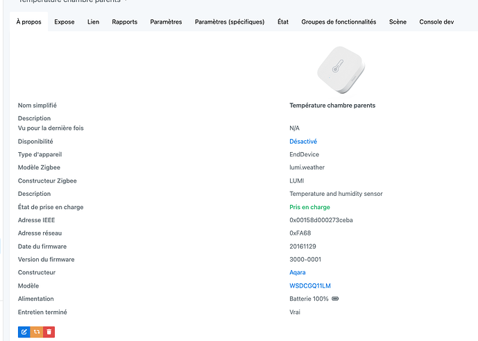Viewport: 478px width, 341px height.
Task: Click the orange reconfigure device icon
Action: pos(37,331)
